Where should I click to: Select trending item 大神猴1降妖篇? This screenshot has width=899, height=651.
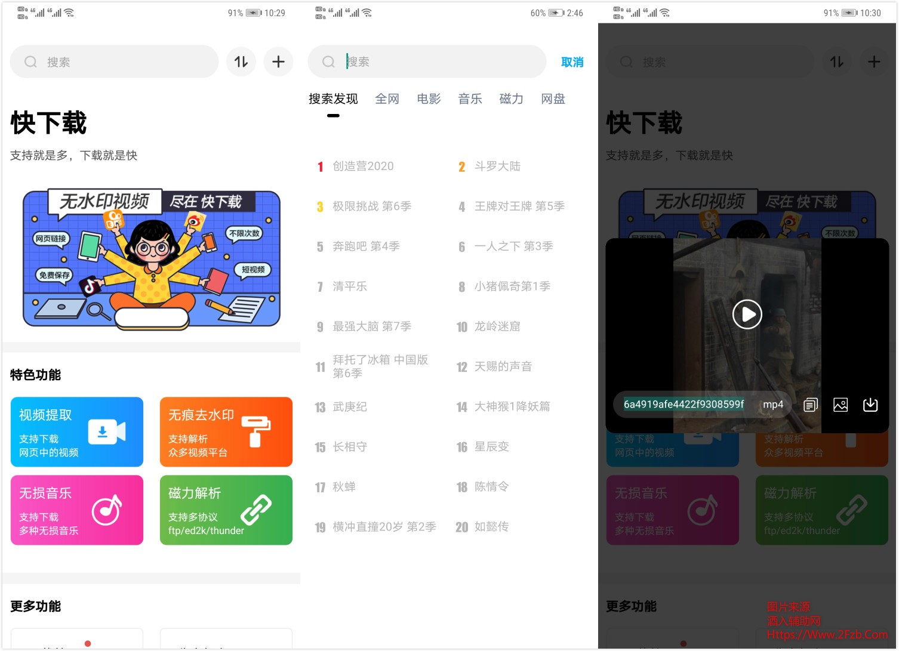tap(512, 407)
